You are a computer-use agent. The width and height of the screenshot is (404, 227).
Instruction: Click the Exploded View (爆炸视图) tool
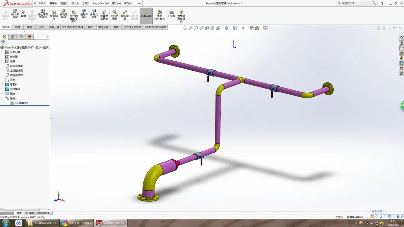coord(125,15)
